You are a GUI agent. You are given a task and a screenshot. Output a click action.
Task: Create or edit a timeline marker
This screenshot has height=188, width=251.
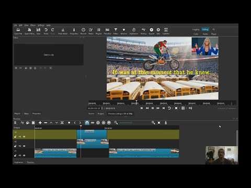coord(69,123)
